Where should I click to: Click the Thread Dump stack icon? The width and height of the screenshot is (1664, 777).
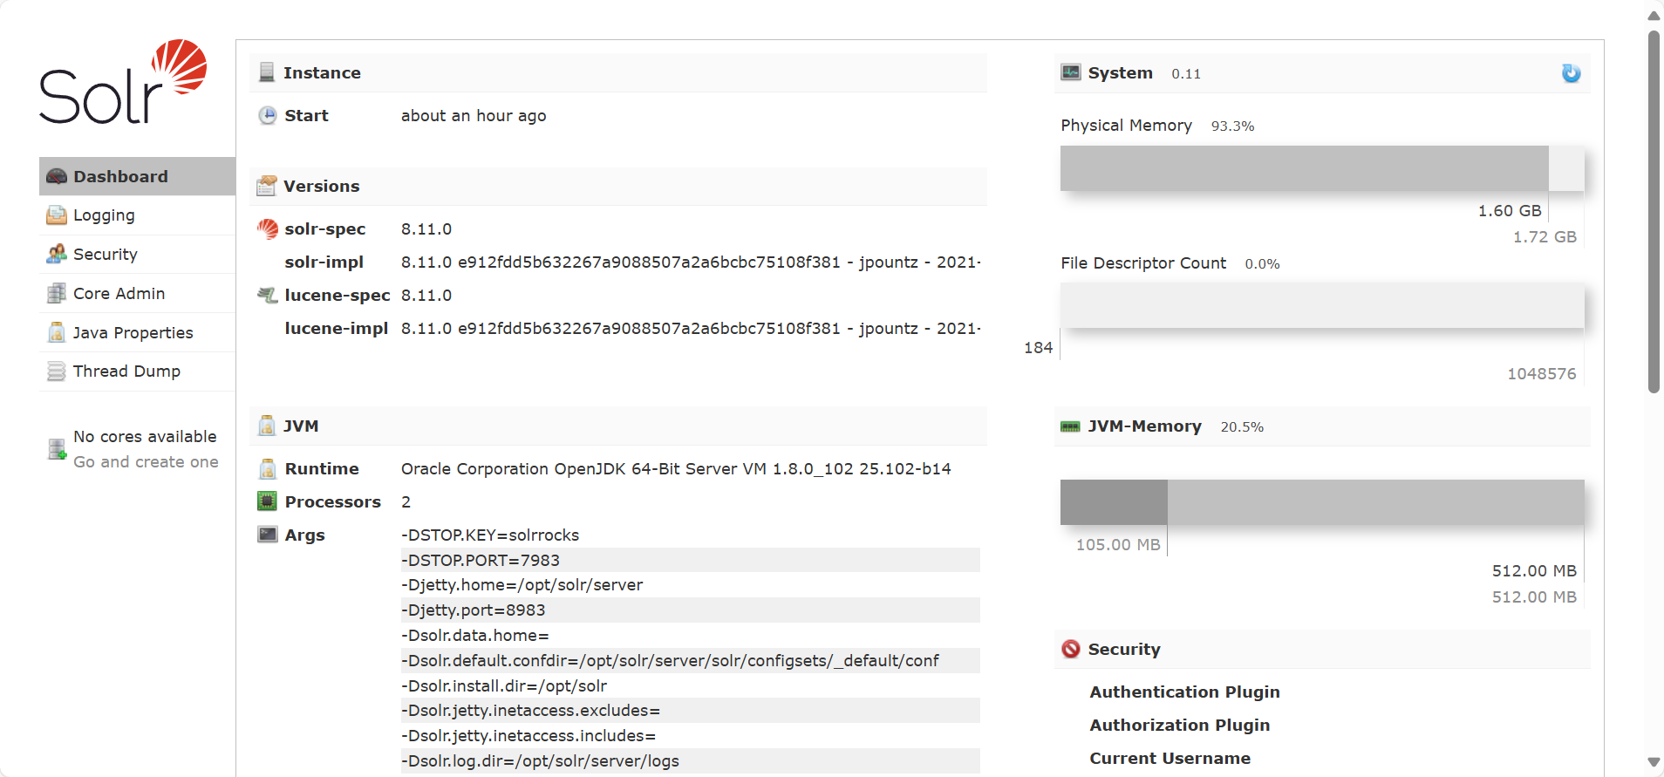tap(57, 371)
